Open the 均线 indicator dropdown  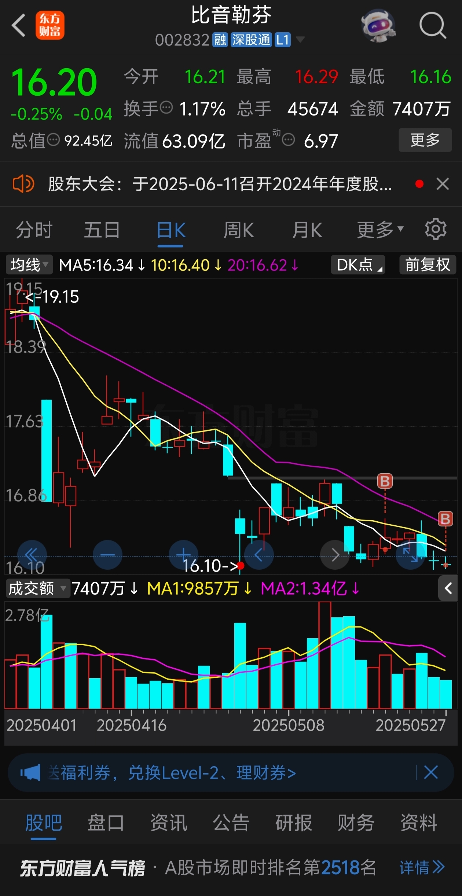(29, 265)
